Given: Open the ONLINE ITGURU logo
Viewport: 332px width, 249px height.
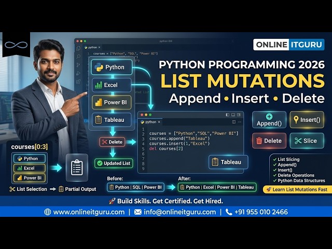Looking at the screenshot, I should click(288, 45).
